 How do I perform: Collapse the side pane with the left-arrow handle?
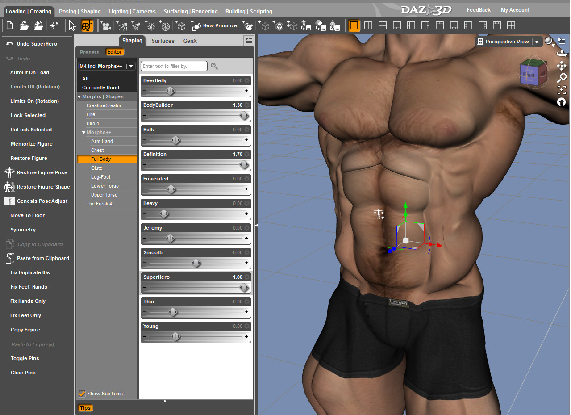pos(256,226)
